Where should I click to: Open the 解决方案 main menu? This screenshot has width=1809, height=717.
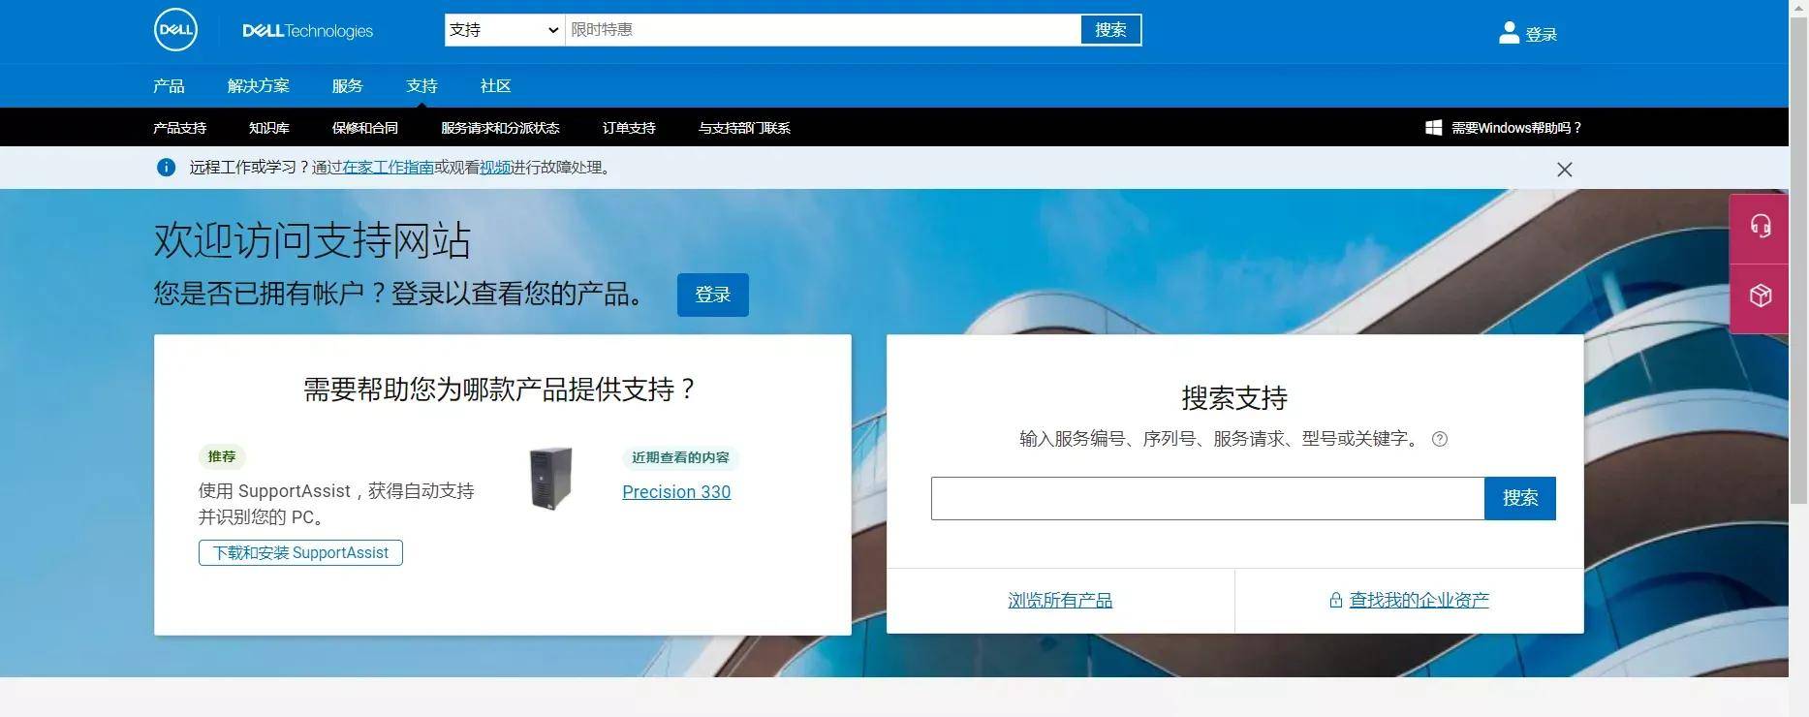(258, 86)
